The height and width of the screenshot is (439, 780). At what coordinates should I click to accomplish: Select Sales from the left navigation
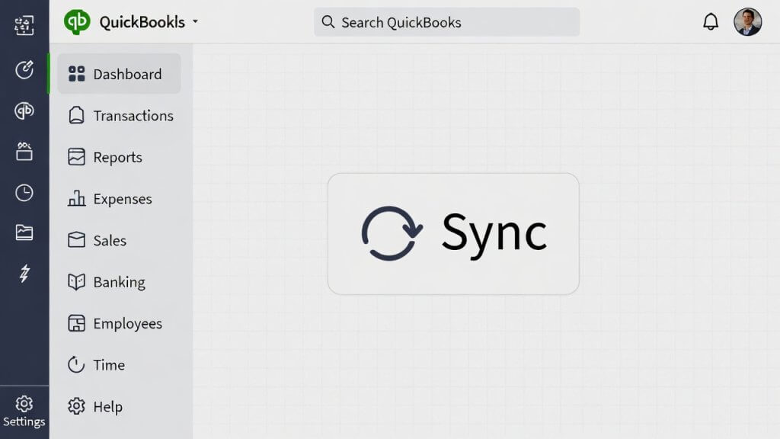(108, 240)
